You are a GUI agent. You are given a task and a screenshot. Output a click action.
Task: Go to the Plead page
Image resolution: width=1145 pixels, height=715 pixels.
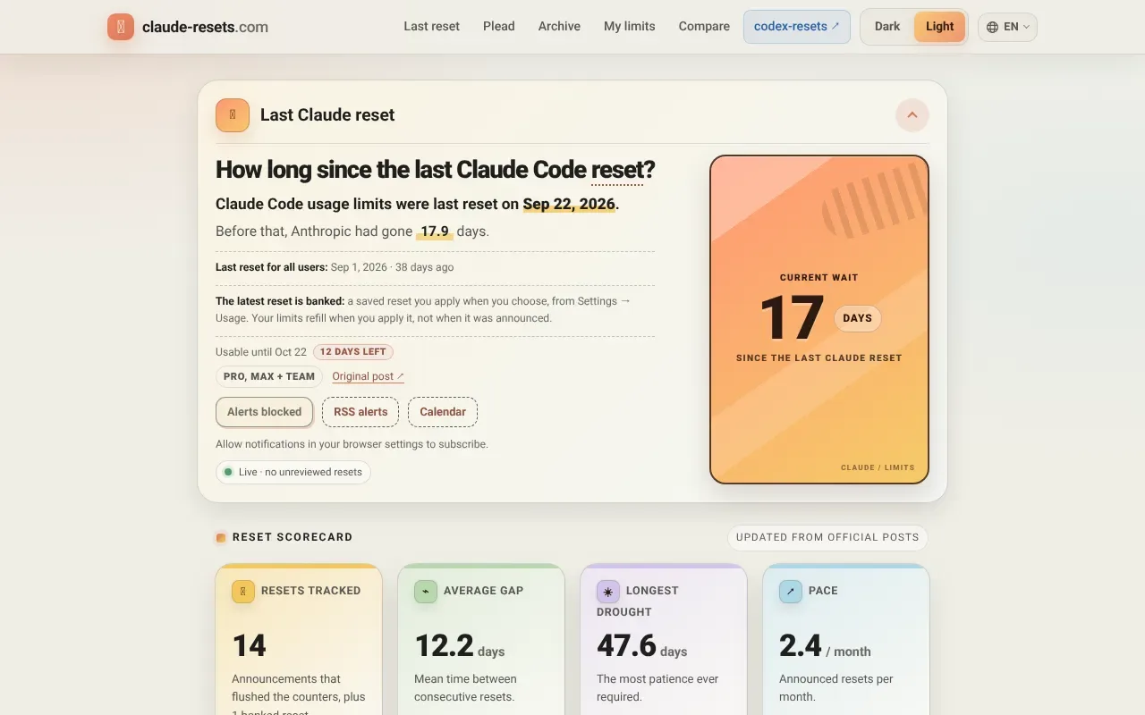pos(499,27)
